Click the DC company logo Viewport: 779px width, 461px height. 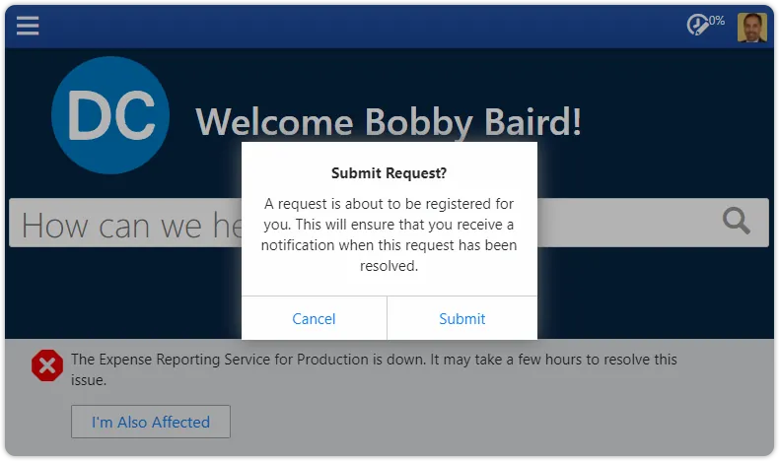(110, 115)
